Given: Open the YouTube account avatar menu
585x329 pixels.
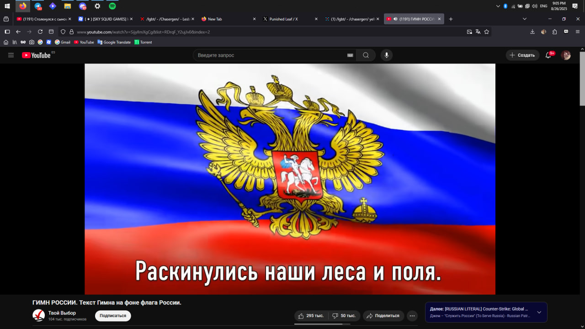Looking at the screenshot, I should (x=566, y=55).
